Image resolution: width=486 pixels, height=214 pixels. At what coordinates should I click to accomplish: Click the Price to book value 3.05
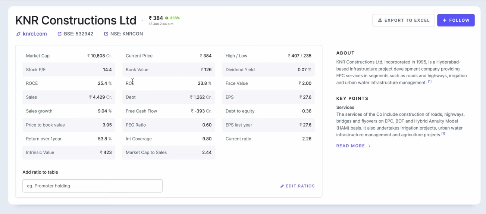click(x=107, y=125)
